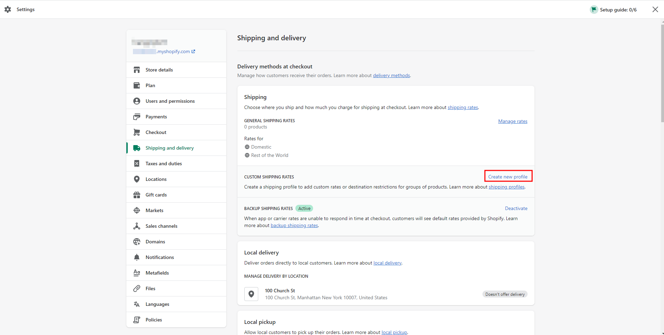
Task: Select Payments in the sidebar
Action: pos(176,117)
